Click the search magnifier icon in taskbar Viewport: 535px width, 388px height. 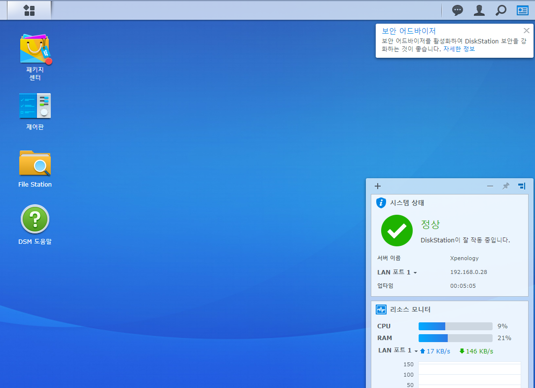click(x=500, y=10)
